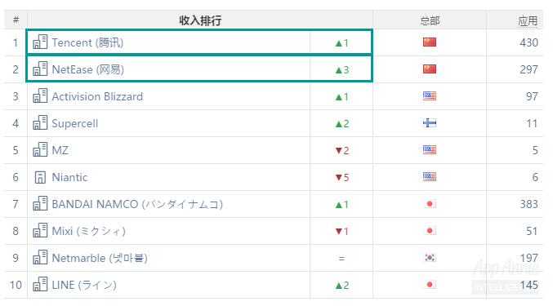Select the China flag in Tencent row
Viewport: 553px width, 306px height.
(x=429, y=42)
